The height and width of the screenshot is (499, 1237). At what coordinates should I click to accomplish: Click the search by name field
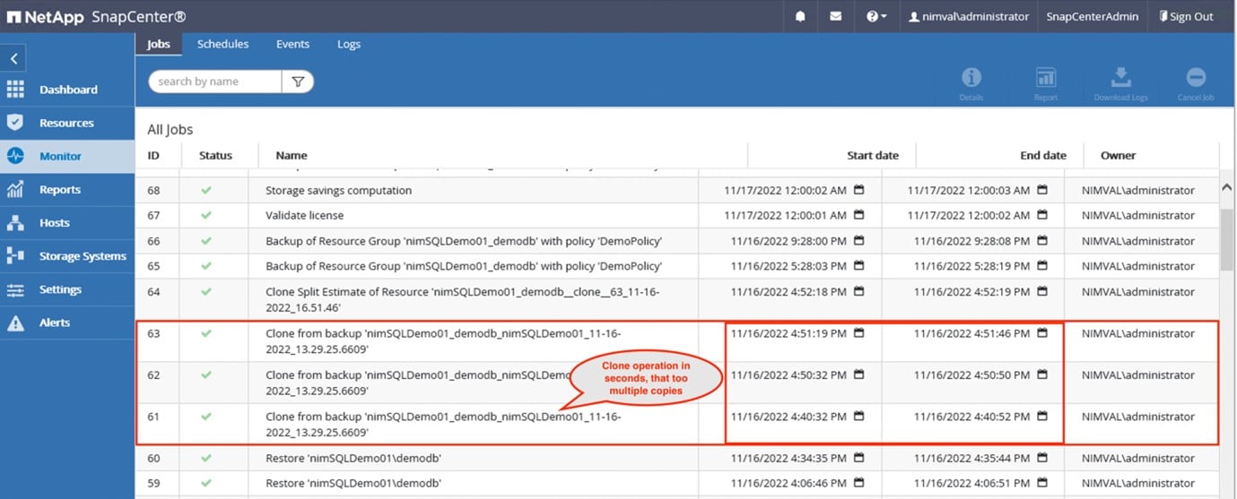pyautogui.click(x=215, y=82)
